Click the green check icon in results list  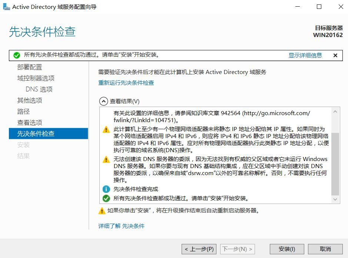106,198
